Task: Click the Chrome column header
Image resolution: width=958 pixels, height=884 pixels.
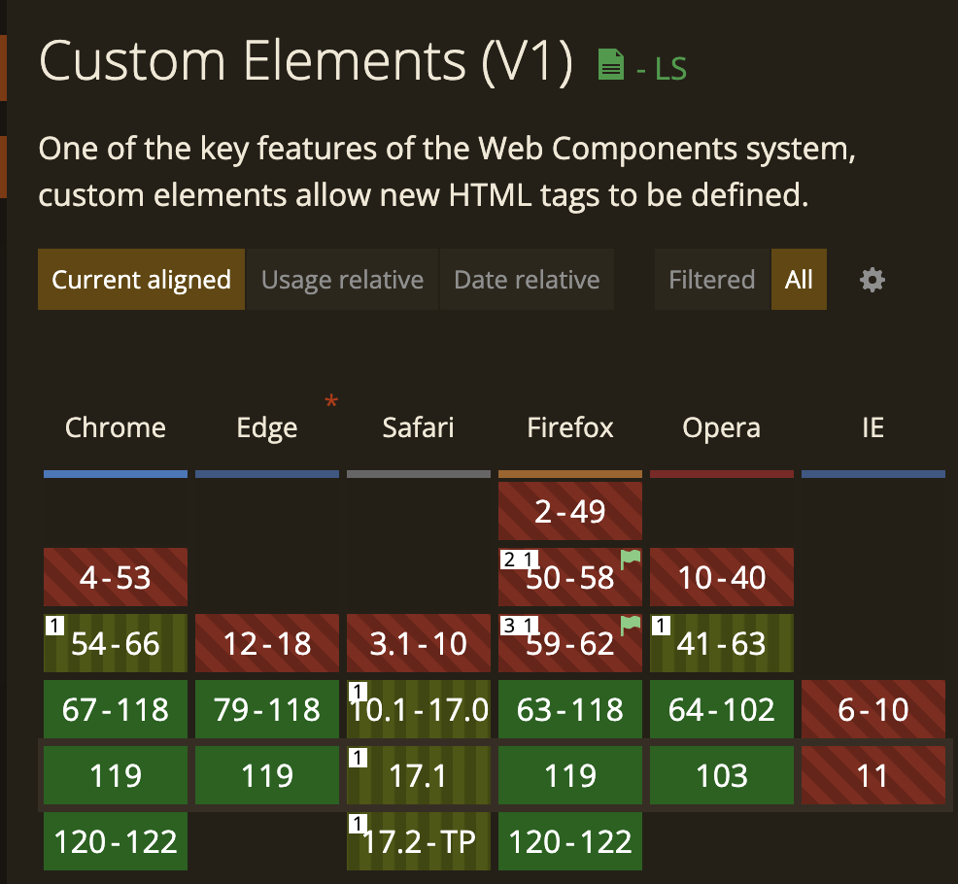Action: tap(116, 427)
